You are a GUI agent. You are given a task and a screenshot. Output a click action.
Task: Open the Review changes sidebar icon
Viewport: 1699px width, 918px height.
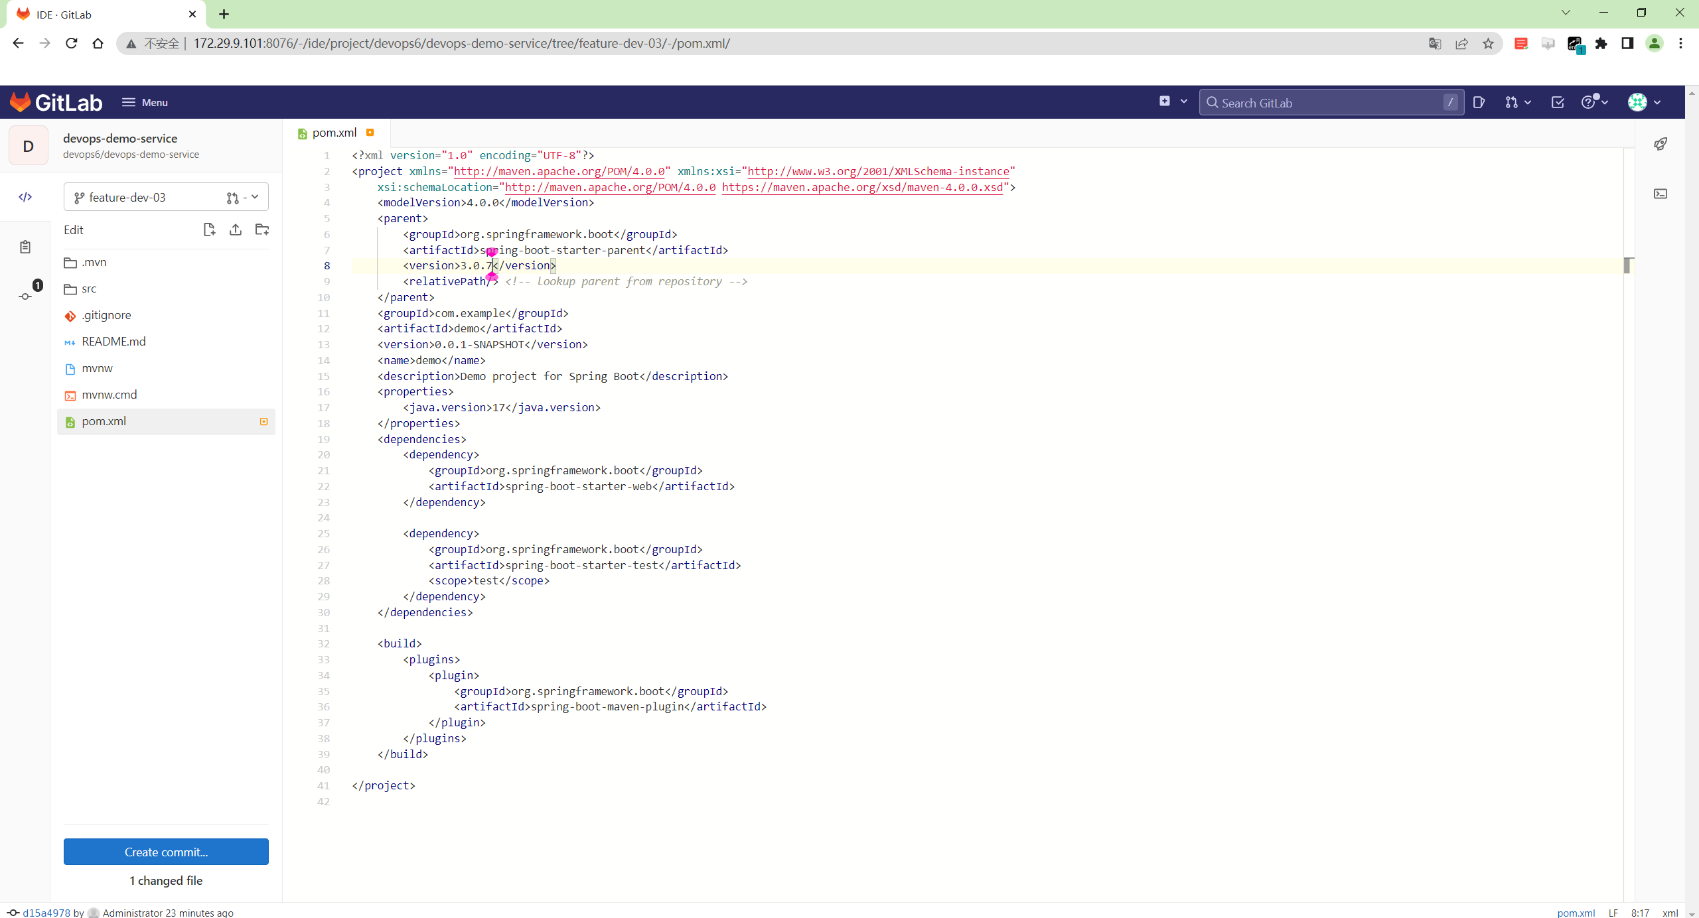(25, 247)
